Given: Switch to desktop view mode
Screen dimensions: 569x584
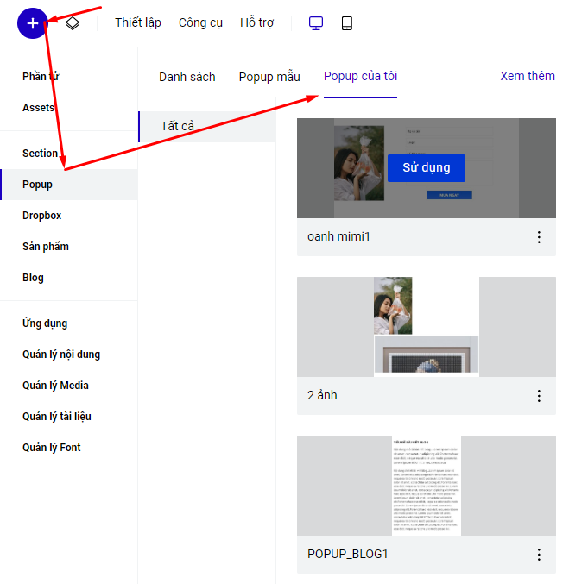Looking at the screenshot, I should pos(316,23).
